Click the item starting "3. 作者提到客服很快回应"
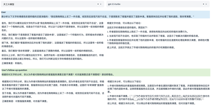This screenshot has height=107, width=211. tap(158, 42)
